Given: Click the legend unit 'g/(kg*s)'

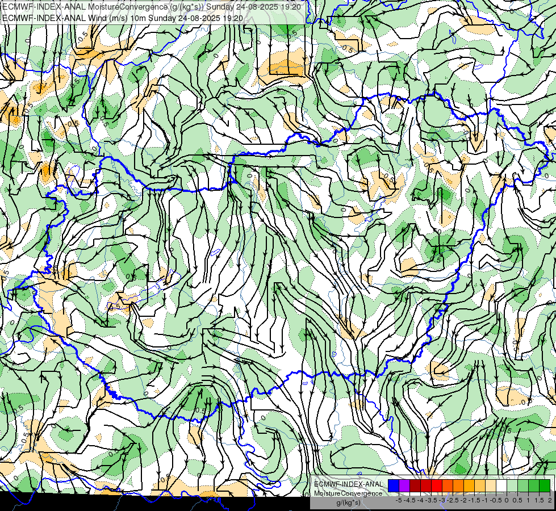Looking at the screenshot, I should pos(348,503).
